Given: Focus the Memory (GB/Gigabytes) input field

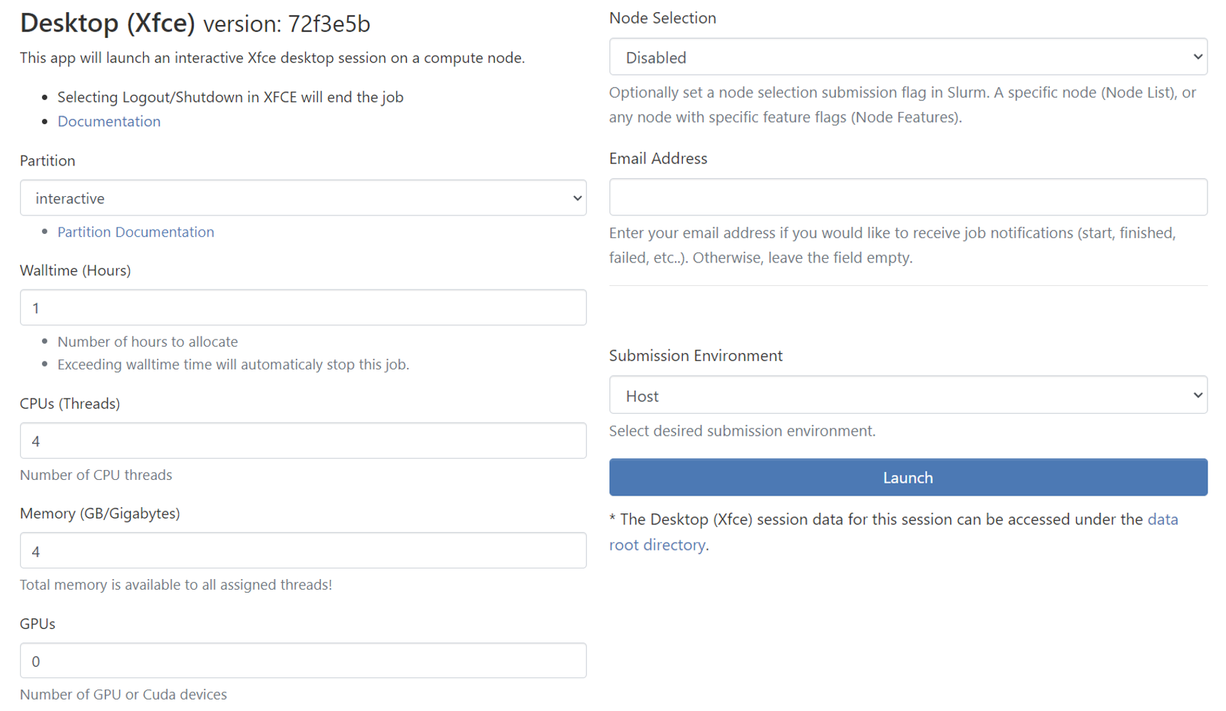Looking at the screenshot, I should (x=303, y=551).
